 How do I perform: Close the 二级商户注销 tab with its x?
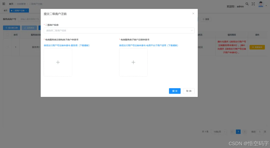(26, 11)
